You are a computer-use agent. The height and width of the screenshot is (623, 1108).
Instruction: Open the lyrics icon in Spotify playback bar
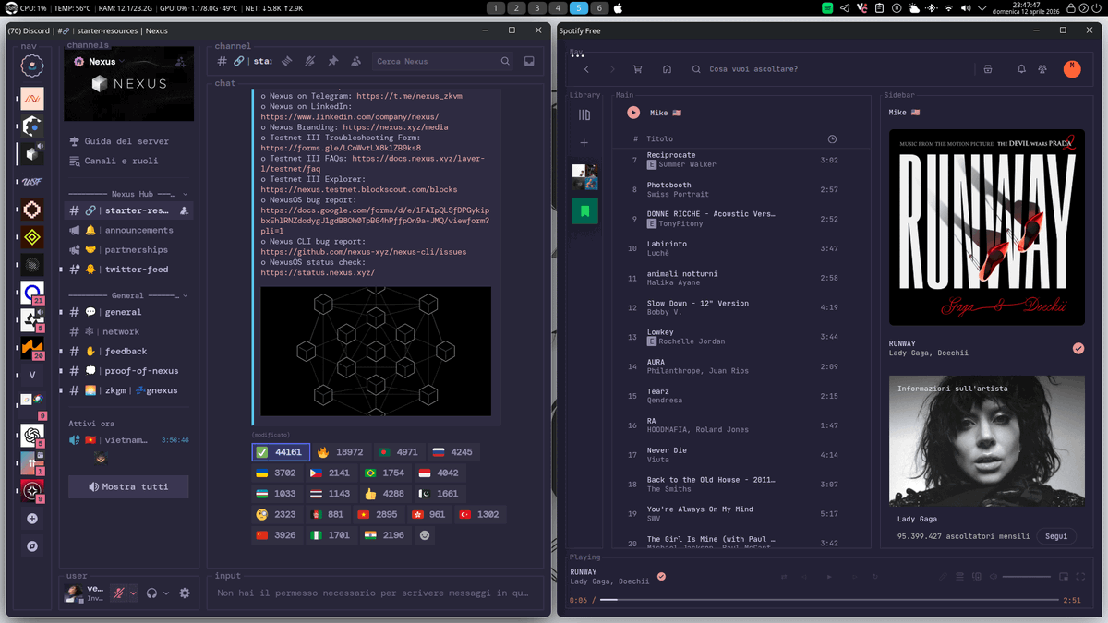click(943, 577)
